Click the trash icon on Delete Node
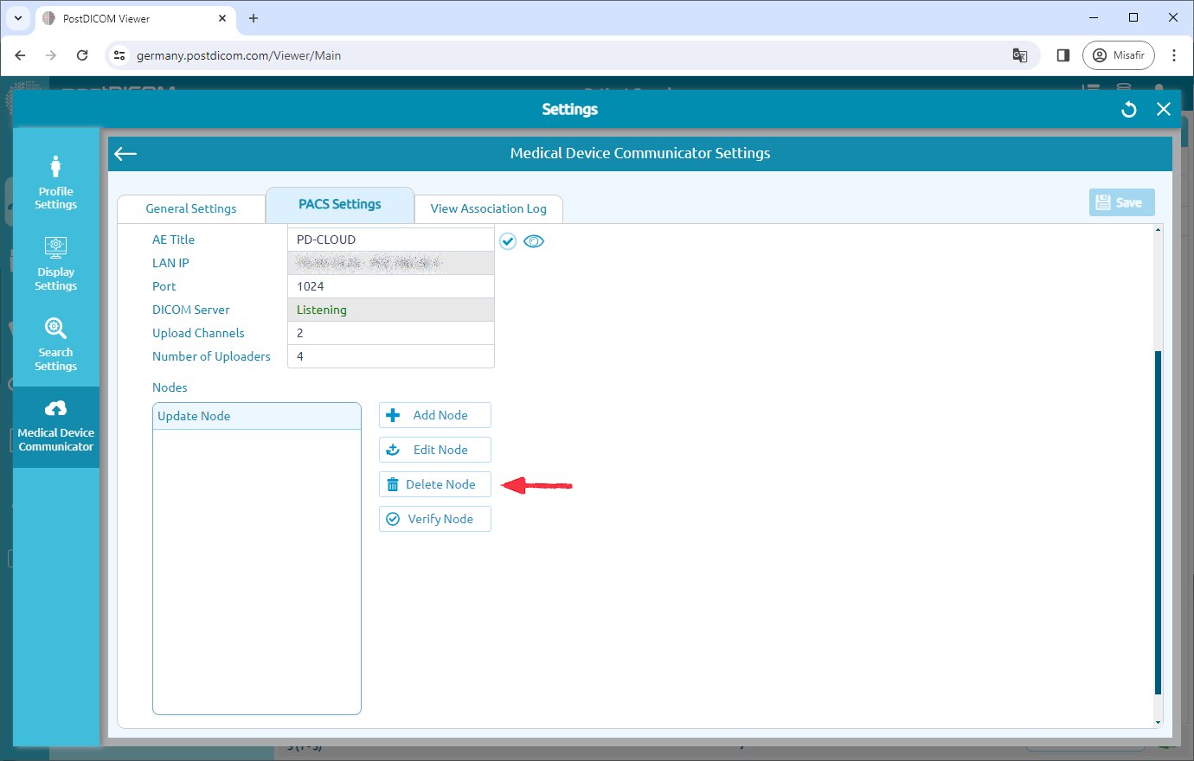The width and height of the screenshot is (1194, 761). point(394,483)
